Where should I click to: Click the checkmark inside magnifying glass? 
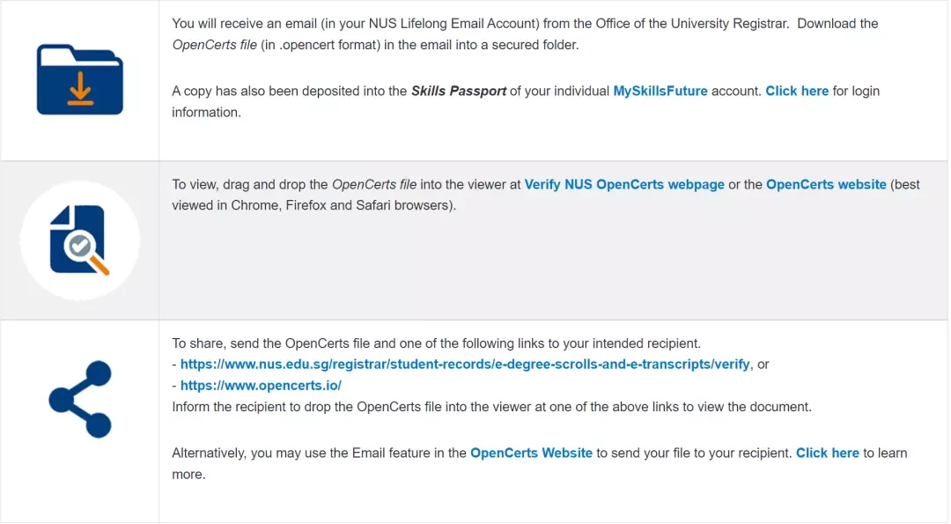(79, 246)
